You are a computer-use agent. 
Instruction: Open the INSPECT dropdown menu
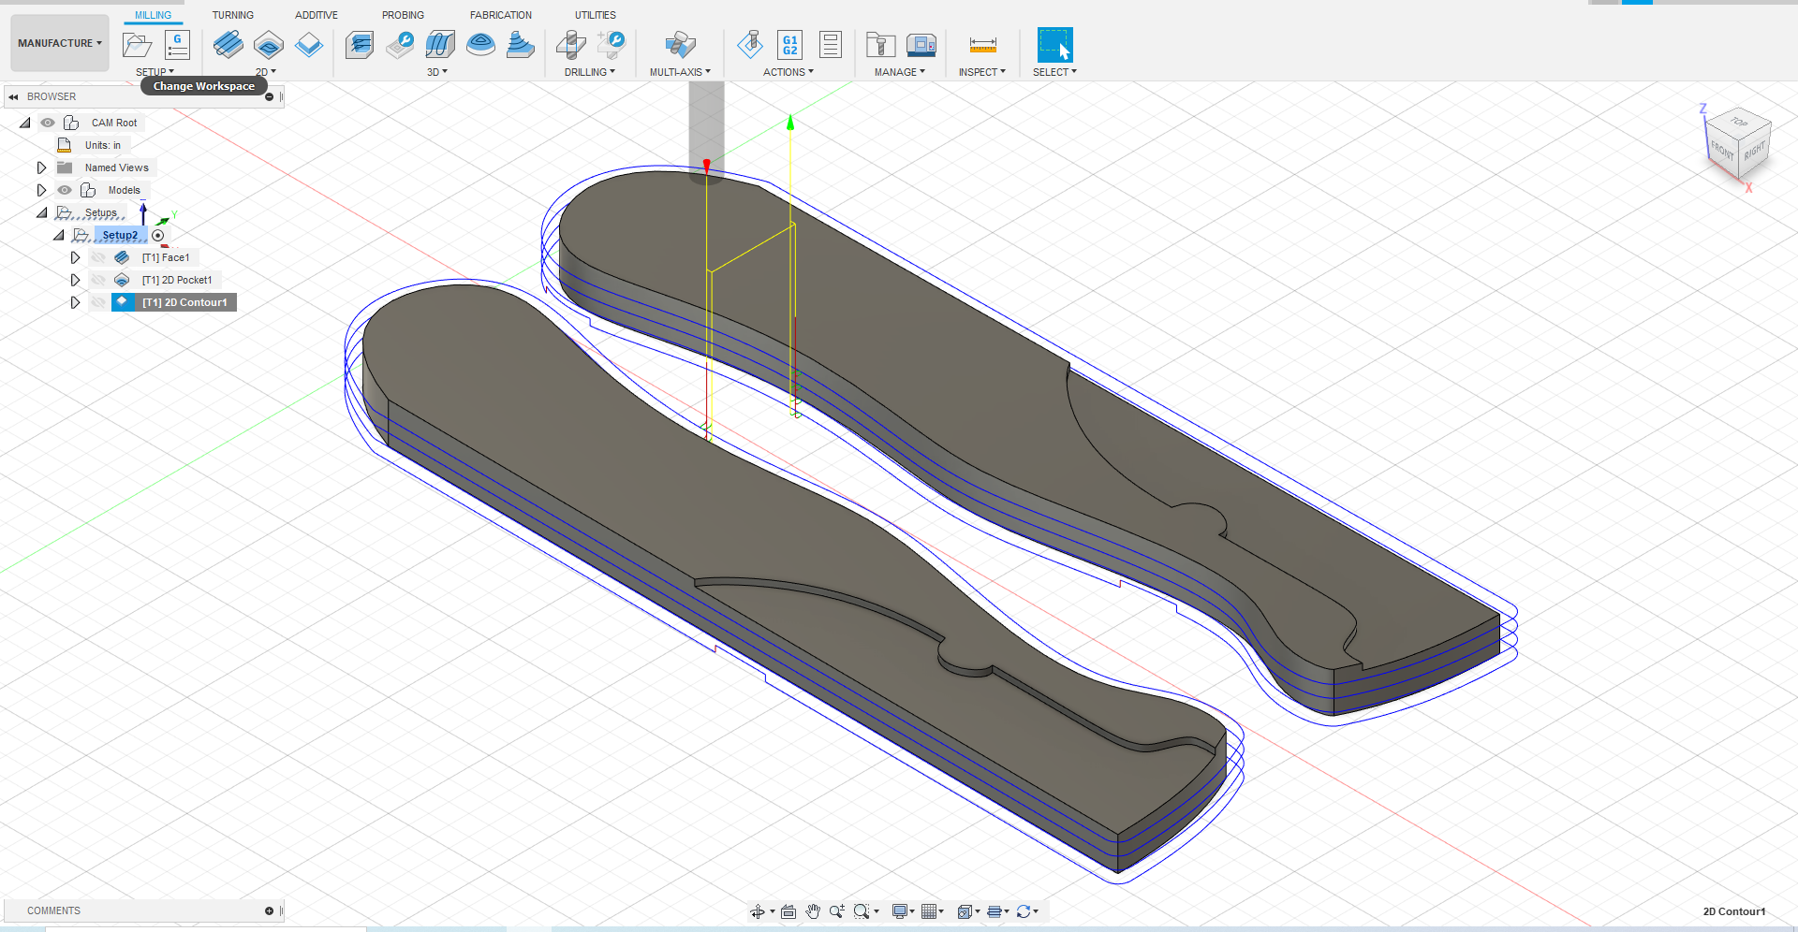pyautogui.click(x=982, y=72)
